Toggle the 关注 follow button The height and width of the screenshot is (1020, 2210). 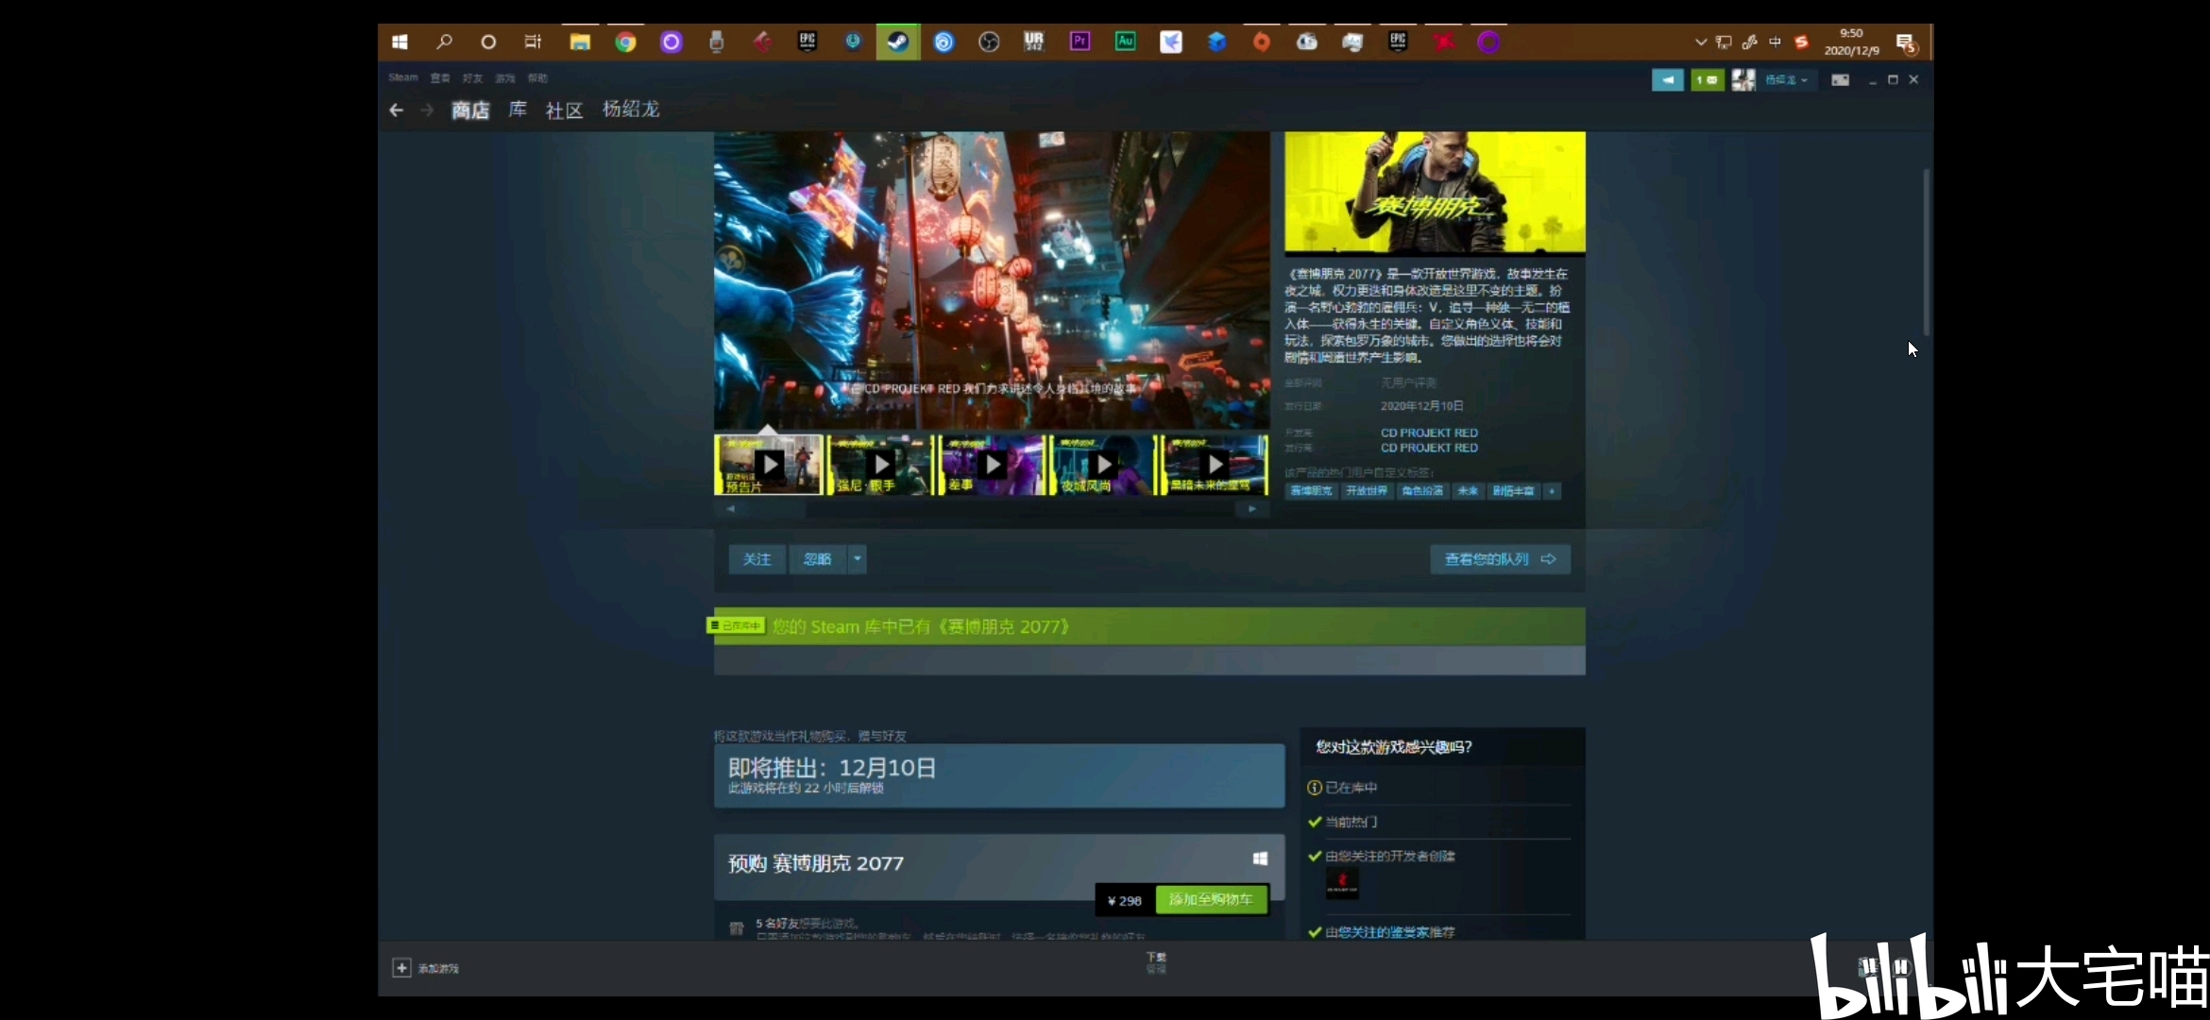(756, 559)
